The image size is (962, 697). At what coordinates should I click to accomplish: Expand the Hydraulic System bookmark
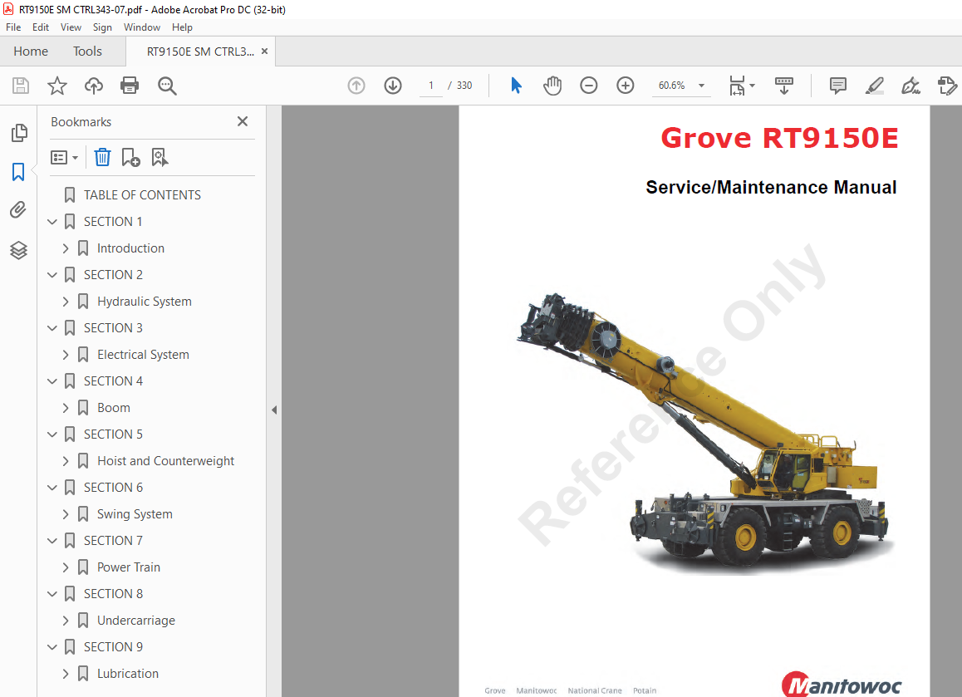point(66,302)
